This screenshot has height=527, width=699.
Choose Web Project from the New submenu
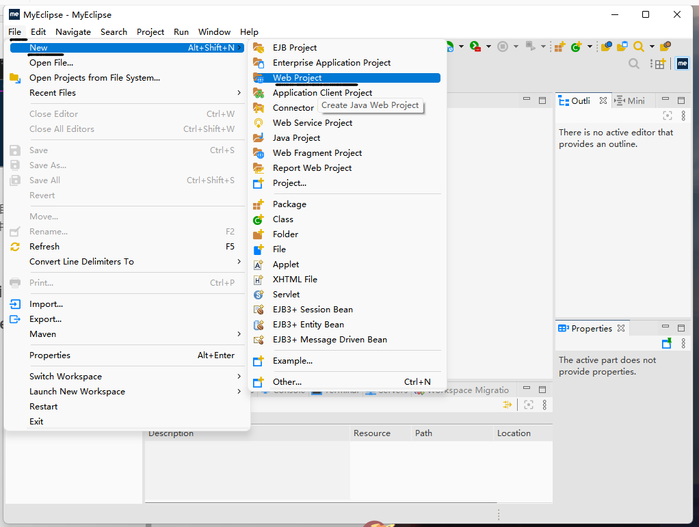(346, 78)
